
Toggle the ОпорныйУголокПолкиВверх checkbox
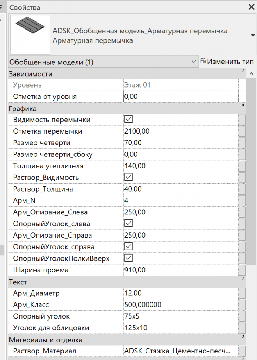click(128, 258)
